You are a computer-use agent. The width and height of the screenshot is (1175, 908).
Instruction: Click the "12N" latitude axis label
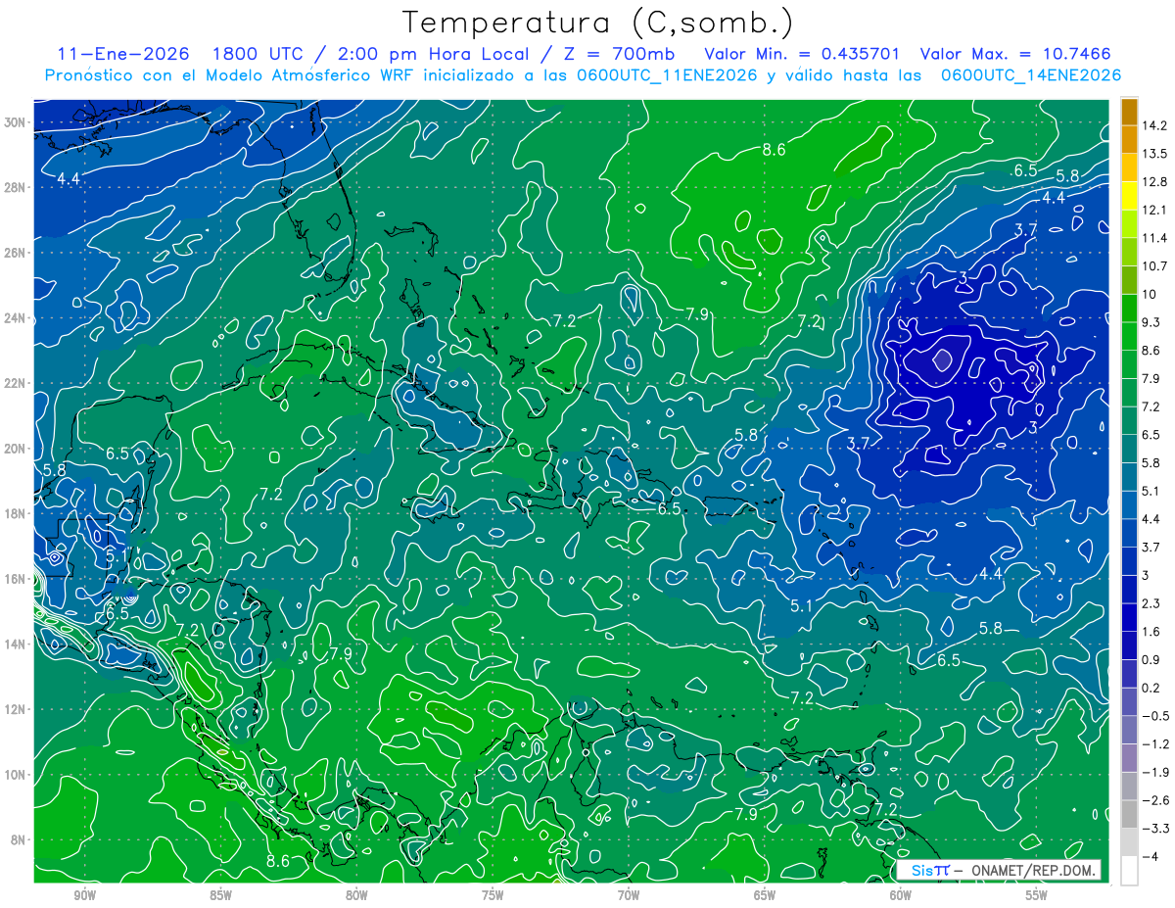click(17, 709)
